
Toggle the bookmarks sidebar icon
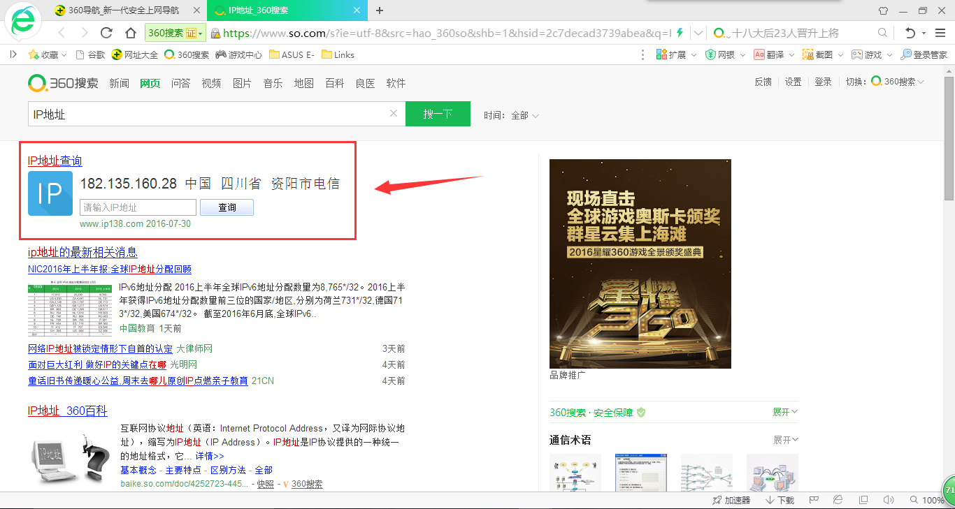coord(13,54)
